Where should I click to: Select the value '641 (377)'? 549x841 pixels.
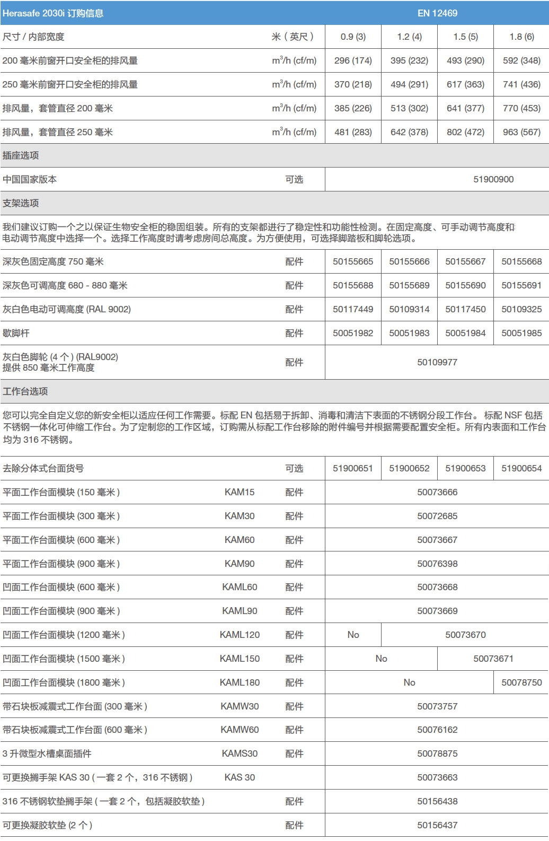465,108
